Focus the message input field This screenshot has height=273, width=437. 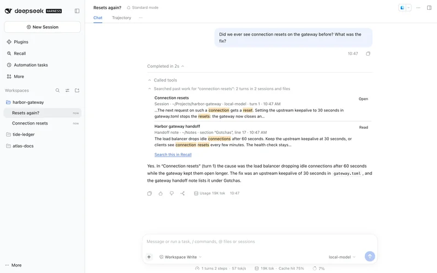(x=260, y=241)
